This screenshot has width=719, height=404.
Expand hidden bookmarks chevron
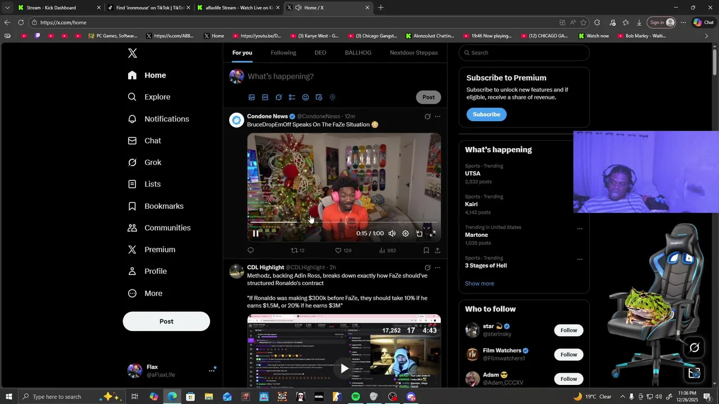click(706, 36)
